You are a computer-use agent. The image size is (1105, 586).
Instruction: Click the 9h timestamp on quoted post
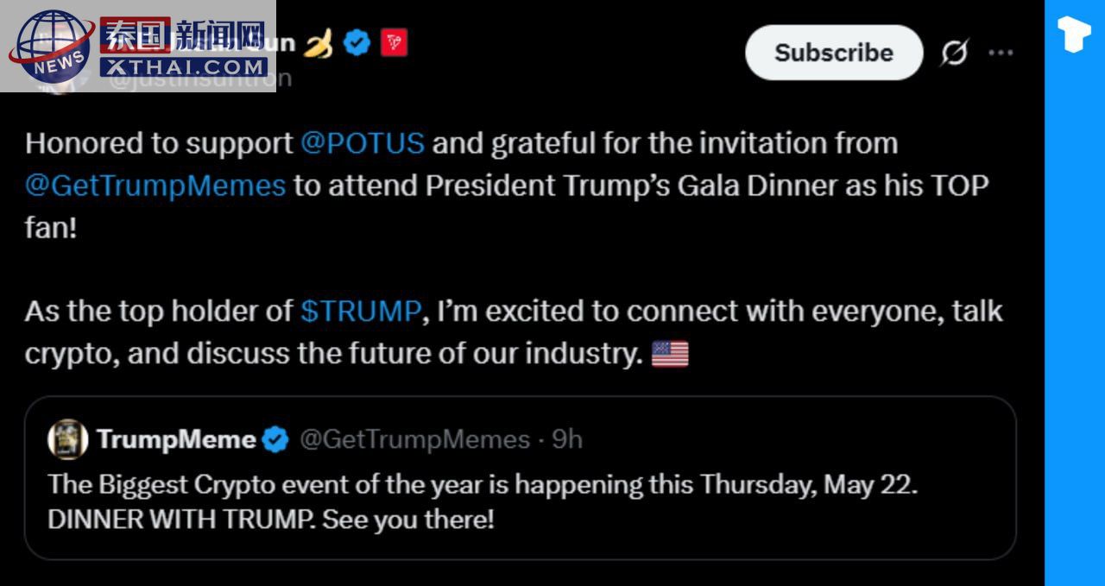click(x=567, y=439)
